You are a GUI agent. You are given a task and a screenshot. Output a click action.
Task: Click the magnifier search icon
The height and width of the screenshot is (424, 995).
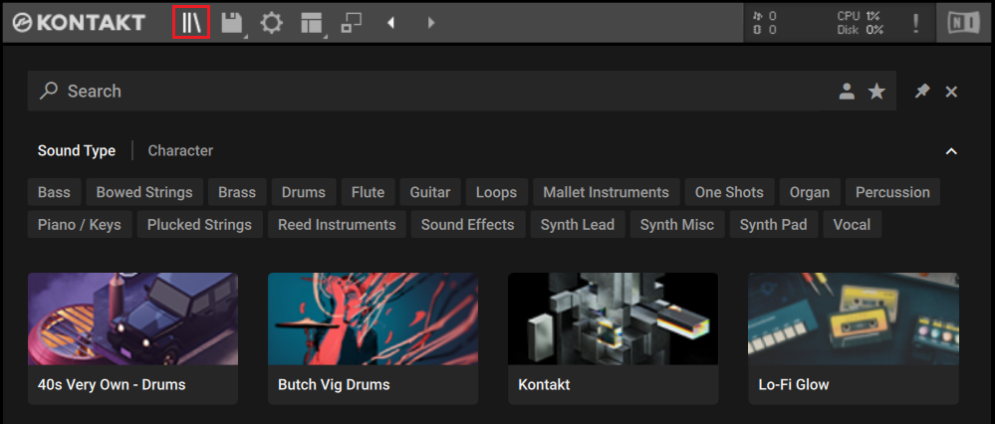[x=48, y=91]
